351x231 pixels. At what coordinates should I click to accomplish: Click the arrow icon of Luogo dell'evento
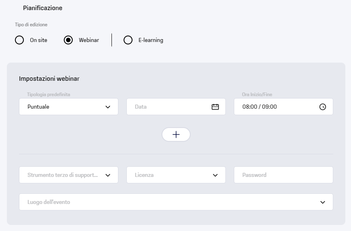(323, 202)
